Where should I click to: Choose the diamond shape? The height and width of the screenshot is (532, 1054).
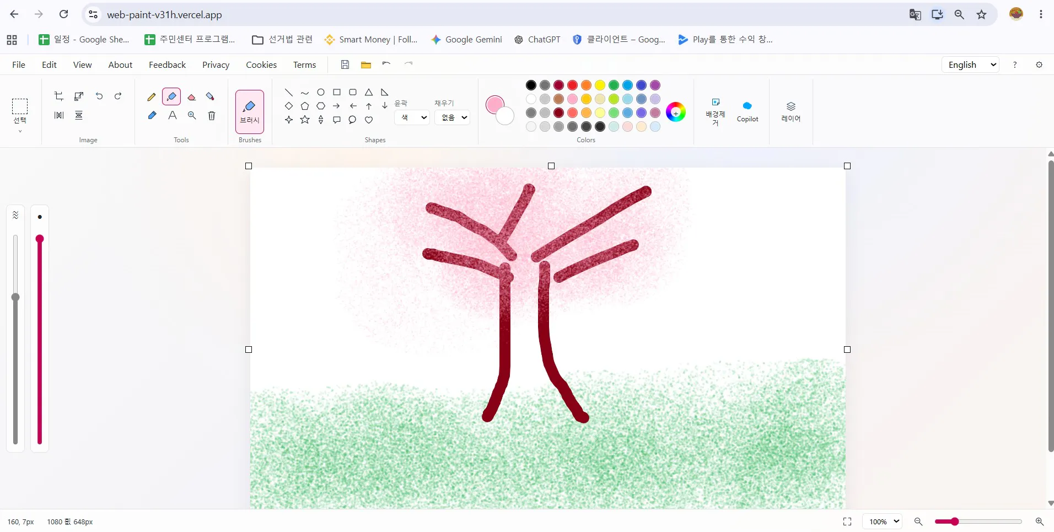288,106
